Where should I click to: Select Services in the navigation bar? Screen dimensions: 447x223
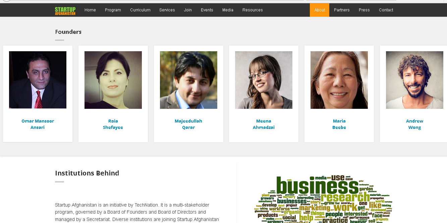(x=167, y=10)
